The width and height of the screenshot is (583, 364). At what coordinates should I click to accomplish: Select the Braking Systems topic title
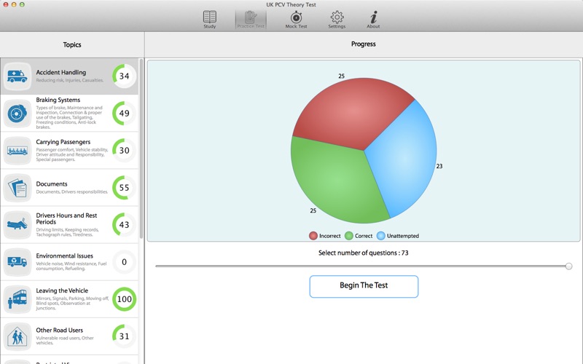click(58, 100)
